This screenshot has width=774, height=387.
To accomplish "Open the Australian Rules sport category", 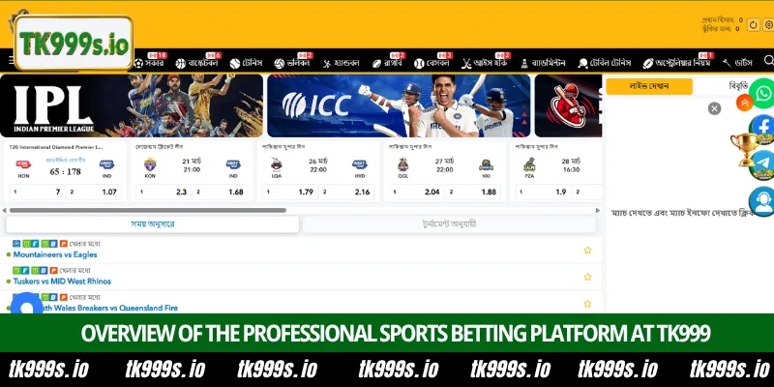I will pos(676,63).
